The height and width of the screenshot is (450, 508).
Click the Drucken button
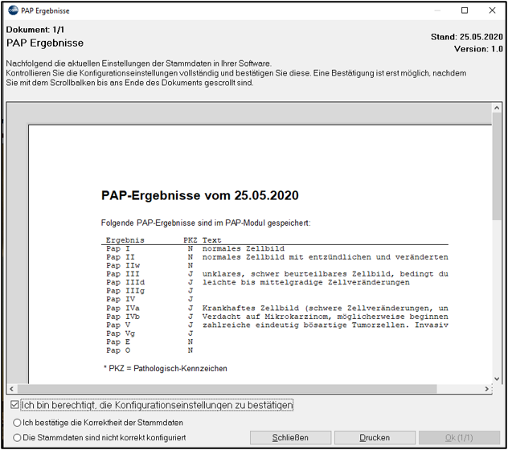tap(375, 438)
